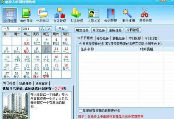This screenshot has width=174, height=119.
Task: Click 修改任务 button
Action: click(x=99, y=30)
